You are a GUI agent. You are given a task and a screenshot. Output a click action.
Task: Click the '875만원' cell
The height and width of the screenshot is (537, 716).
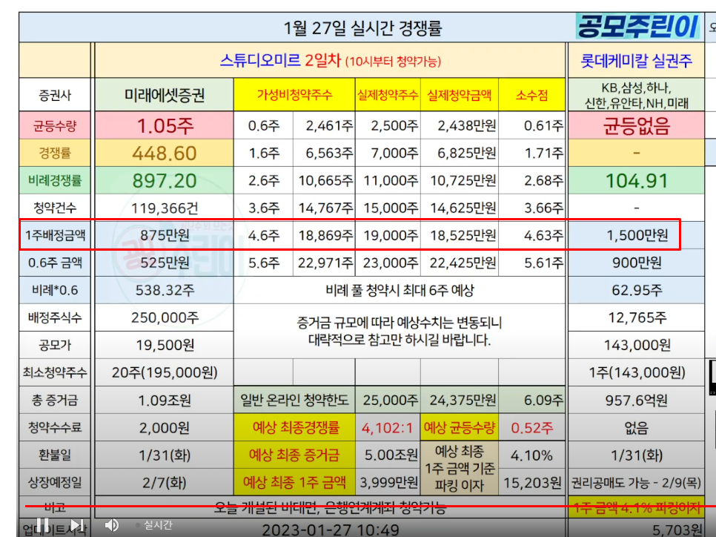(165, 235)
